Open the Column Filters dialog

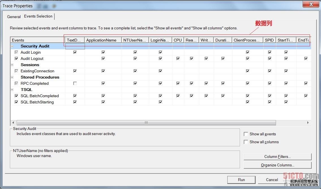point(277,157)
